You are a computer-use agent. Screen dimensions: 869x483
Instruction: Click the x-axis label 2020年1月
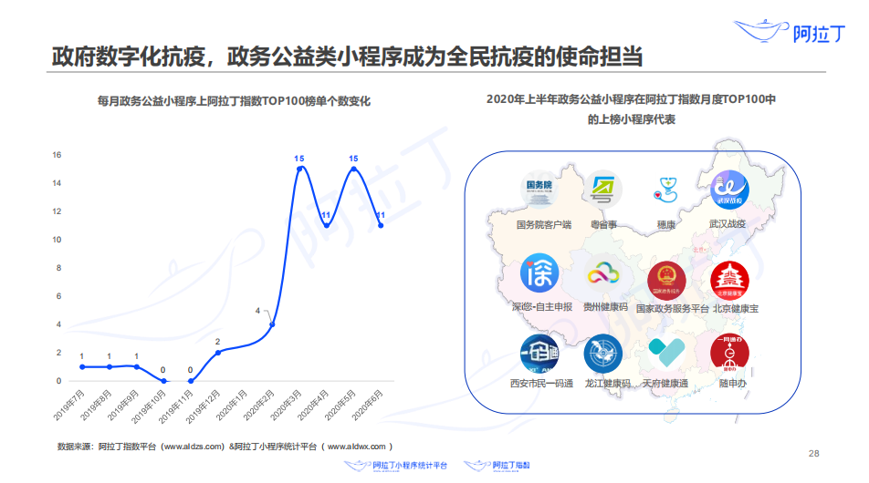[231, 405]
